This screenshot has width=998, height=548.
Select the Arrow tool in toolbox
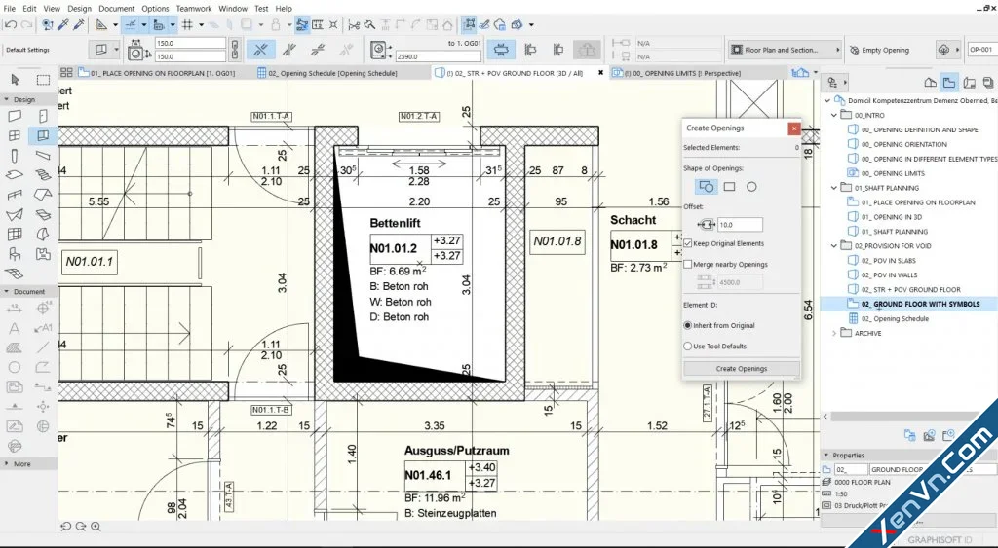click(15, 80)
